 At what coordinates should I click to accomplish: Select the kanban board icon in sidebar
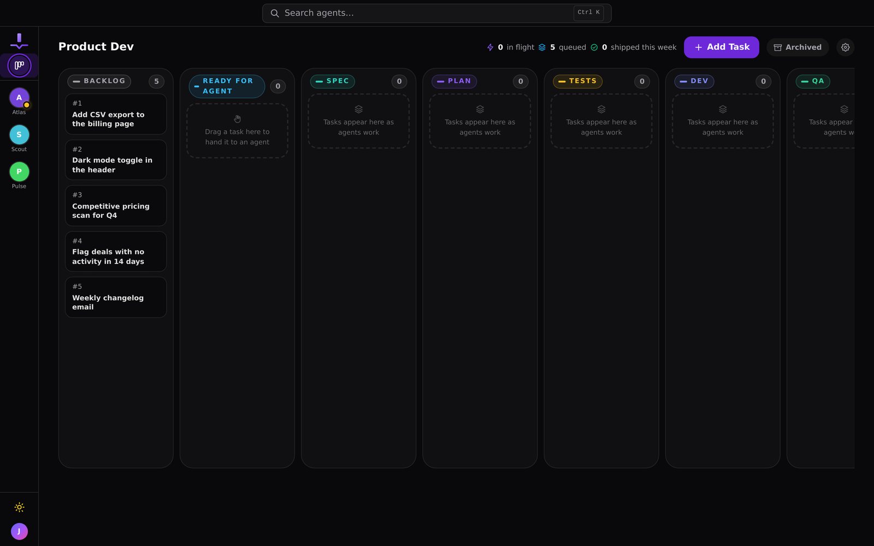19,66
